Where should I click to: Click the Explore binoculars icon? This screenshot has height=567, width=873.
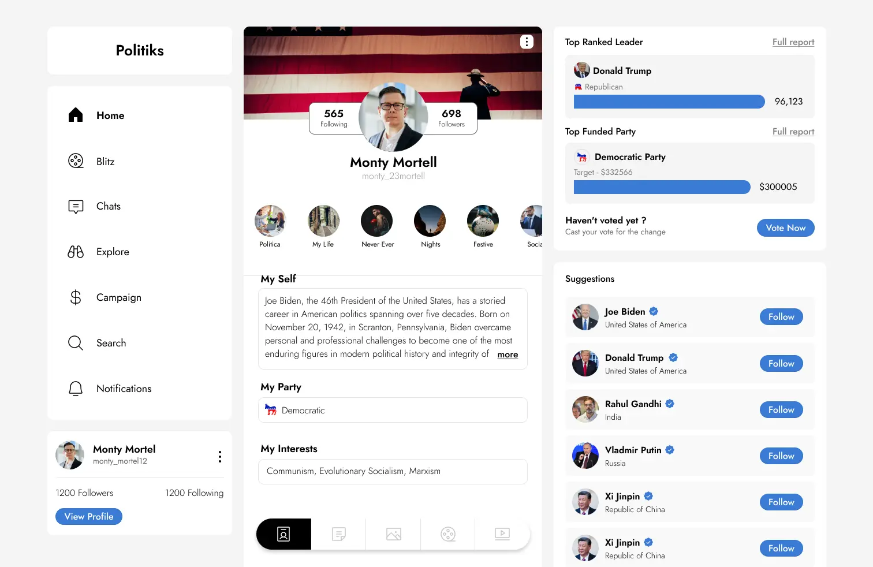click(76, 252)
